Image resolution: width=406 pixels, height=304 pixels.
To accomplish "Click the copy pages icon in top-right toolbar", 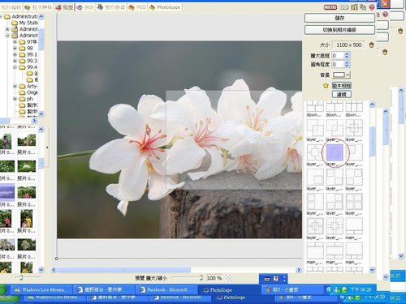I will pyautogui.click(x=363, y=7).
